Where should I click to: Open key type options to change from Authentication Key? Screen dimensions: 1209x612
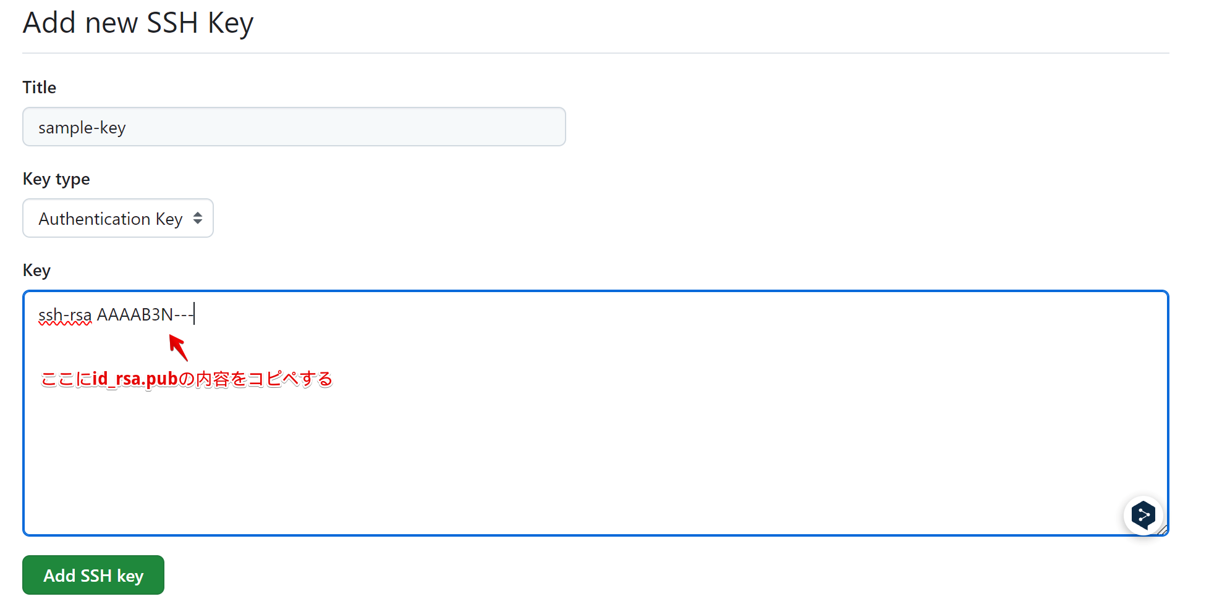(117, 218)
